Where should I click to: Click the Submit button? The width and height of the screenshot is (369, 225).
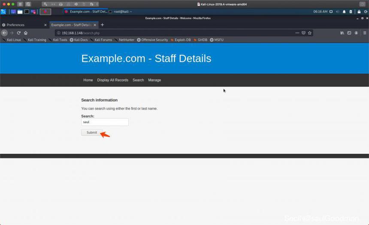click(92, 132)
